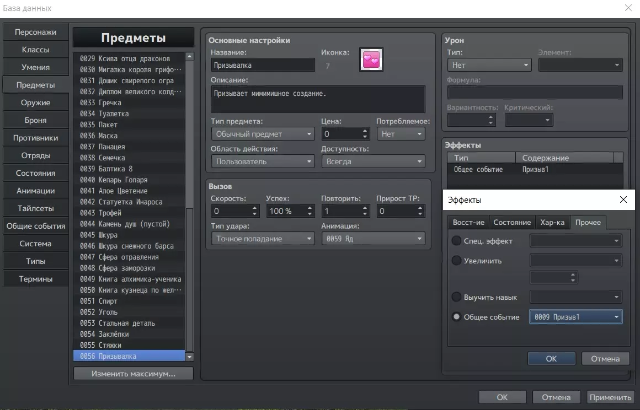Click the database window Отмена button

point(556,397)
